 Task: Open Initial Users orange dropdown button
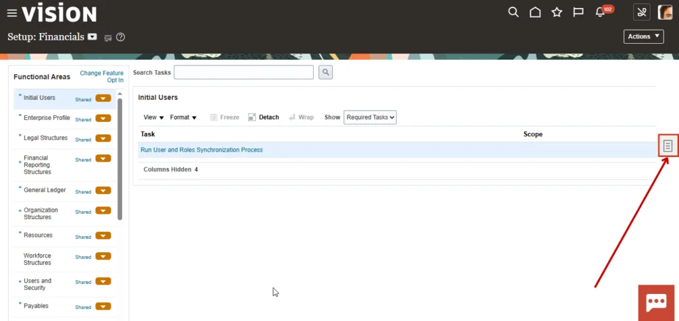pos(103,99)
